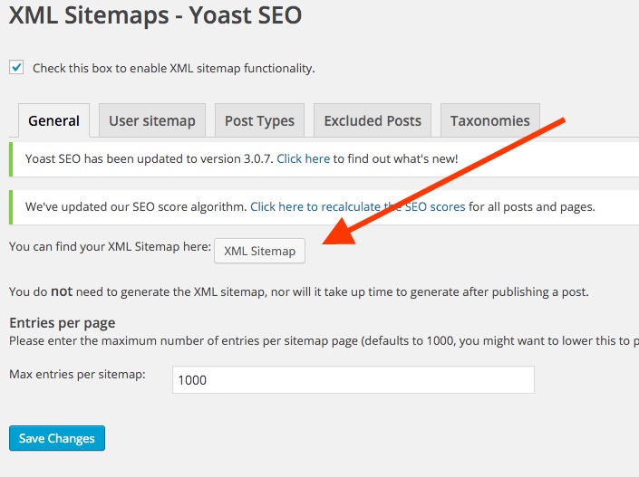
Task: Click the 'XML Sitemaps - Yoast SEO' page heading
Action: coord(155,15)
